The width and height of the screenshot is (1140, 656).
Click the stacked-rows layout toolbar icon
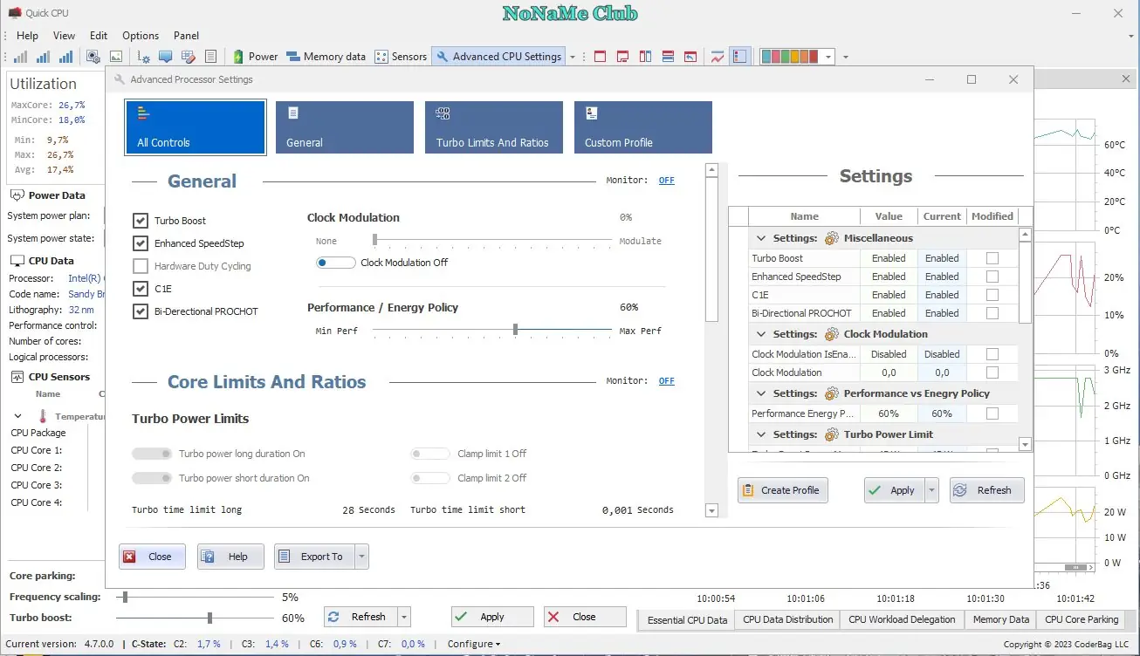tap(668, 57)
